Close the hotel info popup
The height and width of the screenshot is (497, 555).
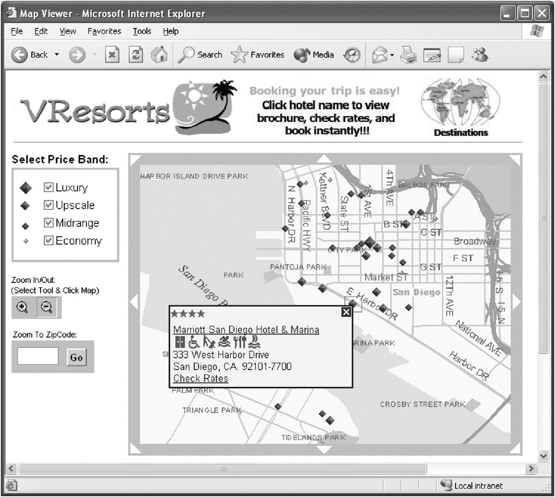(x=346, y=312)
